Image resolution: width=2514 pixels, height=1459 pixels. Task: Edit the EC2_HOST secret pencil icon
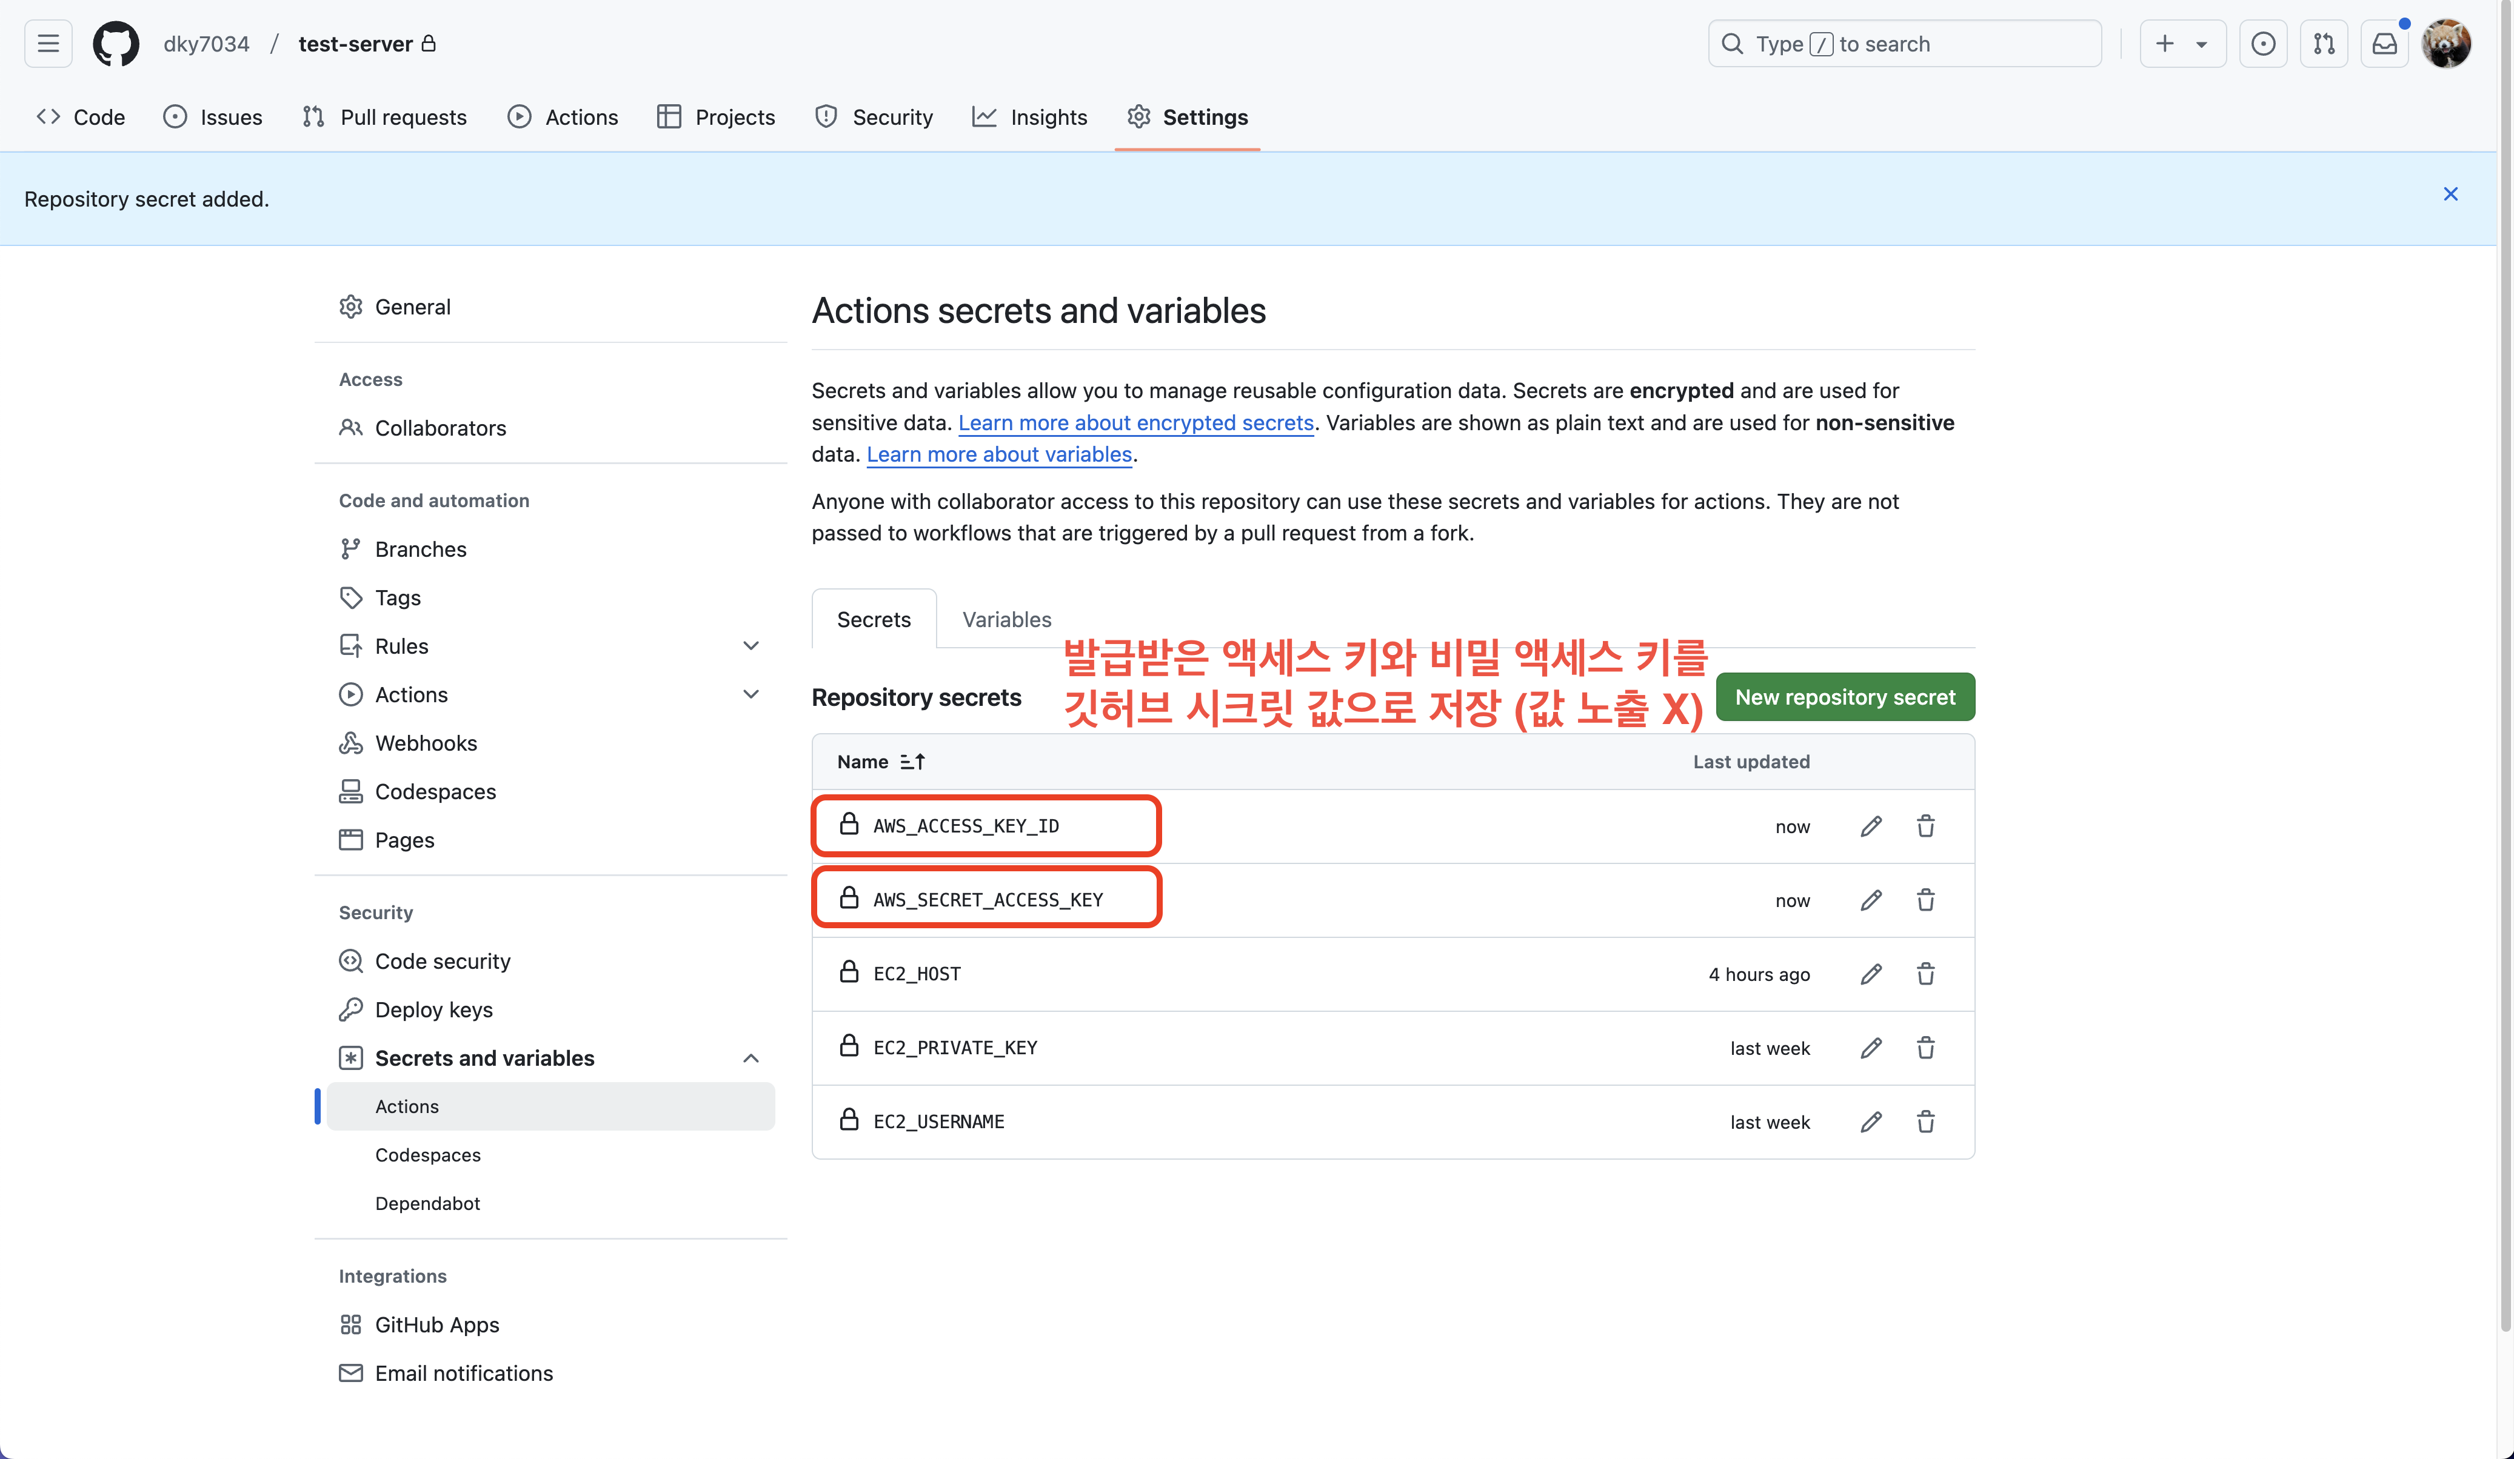(1871, 974)
